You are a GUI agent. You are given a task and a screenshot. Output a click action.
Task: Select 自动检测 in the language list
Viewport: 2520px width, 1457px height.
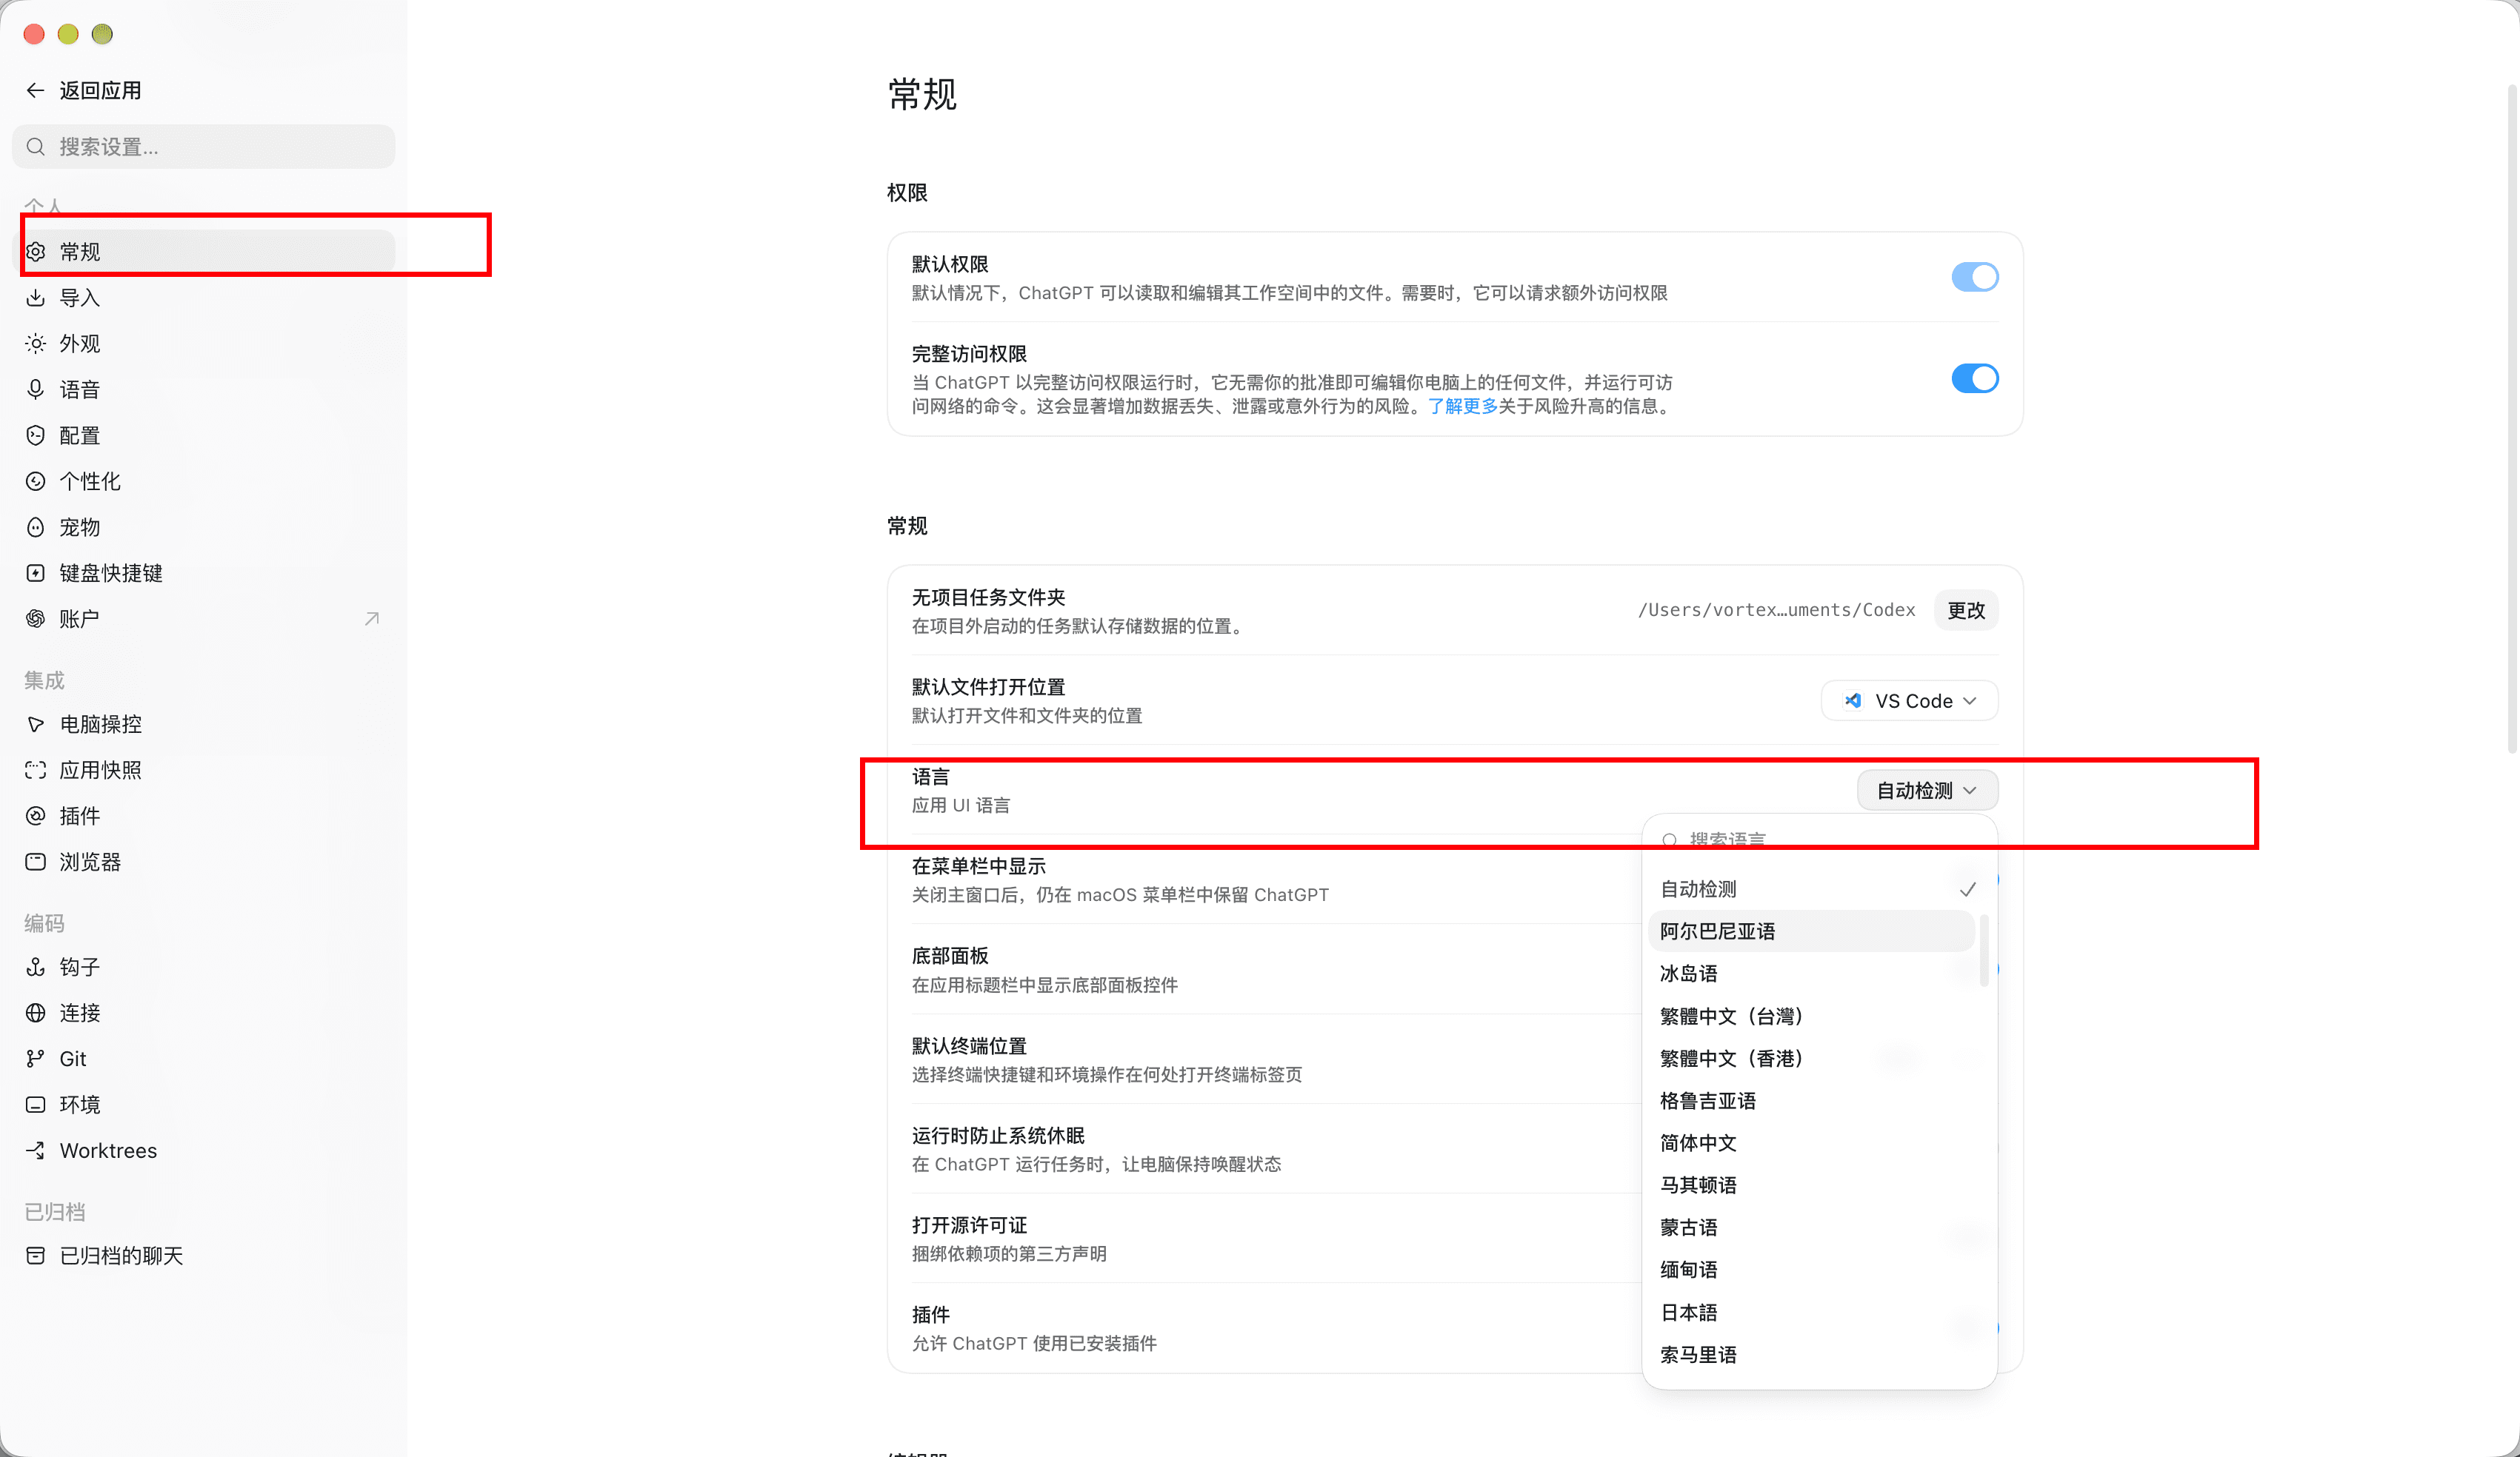[x=1811, y=889]
